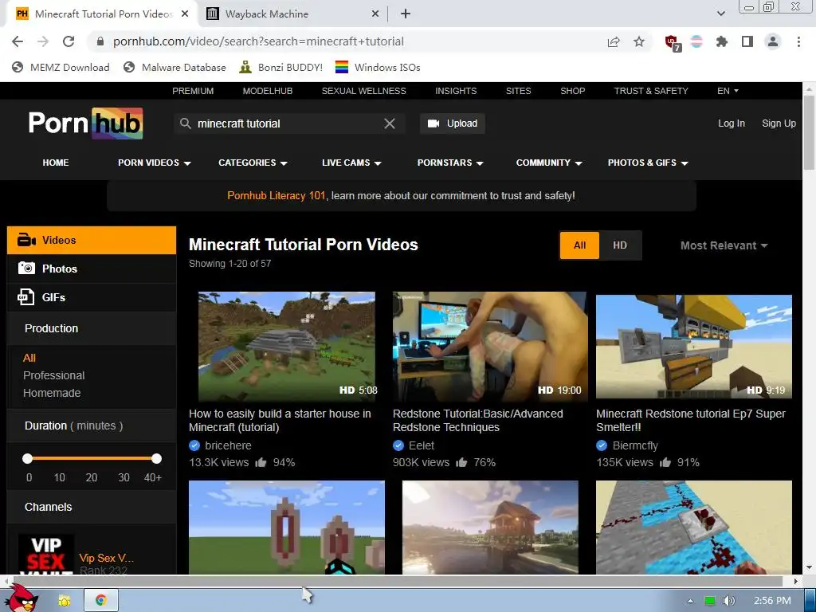Click the Sign Up link
The width and height of the screenshot is (816, 612).
tap(779, 124)
